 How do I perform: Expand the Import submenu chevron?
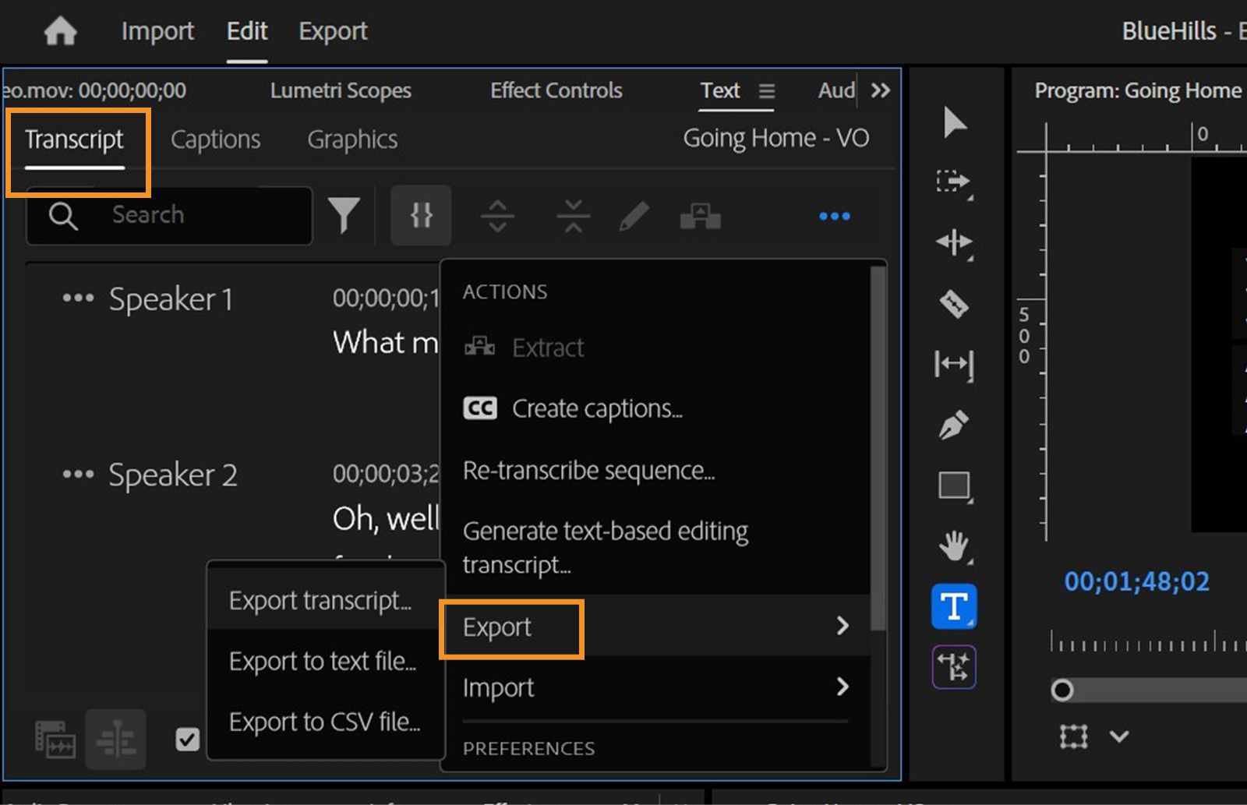point(844,687)
